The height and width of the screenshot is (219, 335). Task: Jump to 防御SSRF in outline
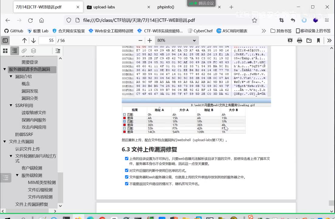pyautogui.click(x=24, y=134)
